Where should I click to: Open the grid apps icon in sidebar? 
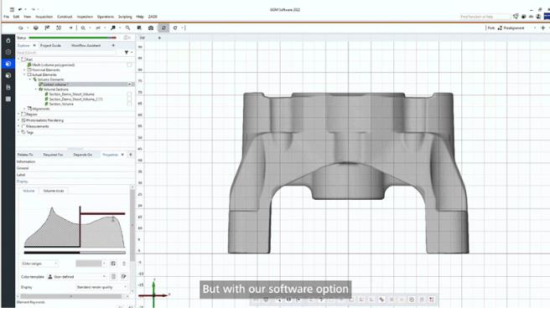[8, 99]
